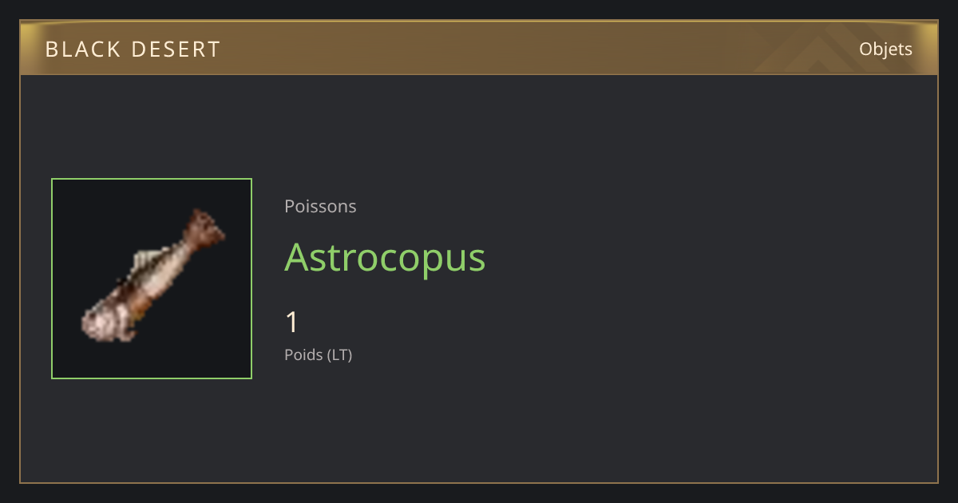Click the weight value 1
Viewport: 958px width, 503px height.
point(291,323)
